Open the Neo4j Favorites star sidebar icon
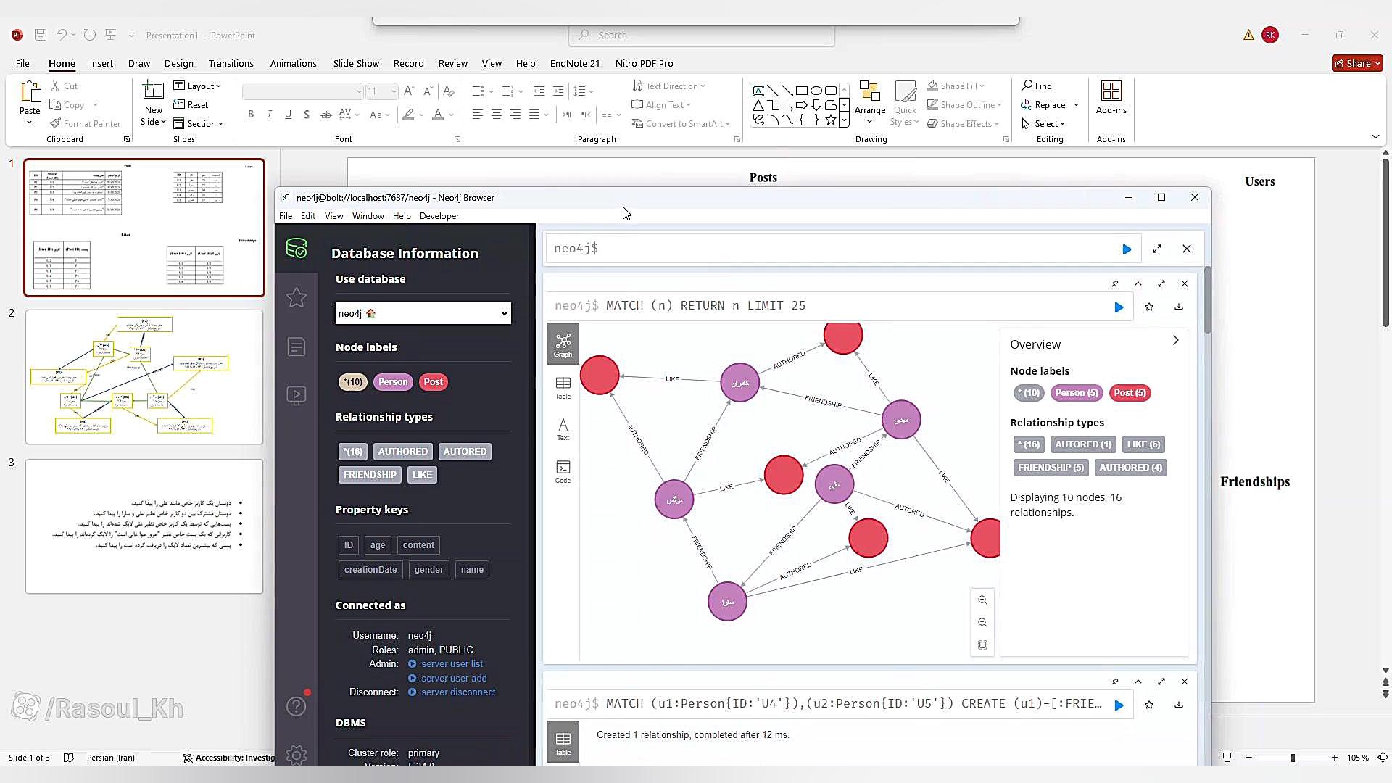 pyautogui.click(x=296, y=297)
